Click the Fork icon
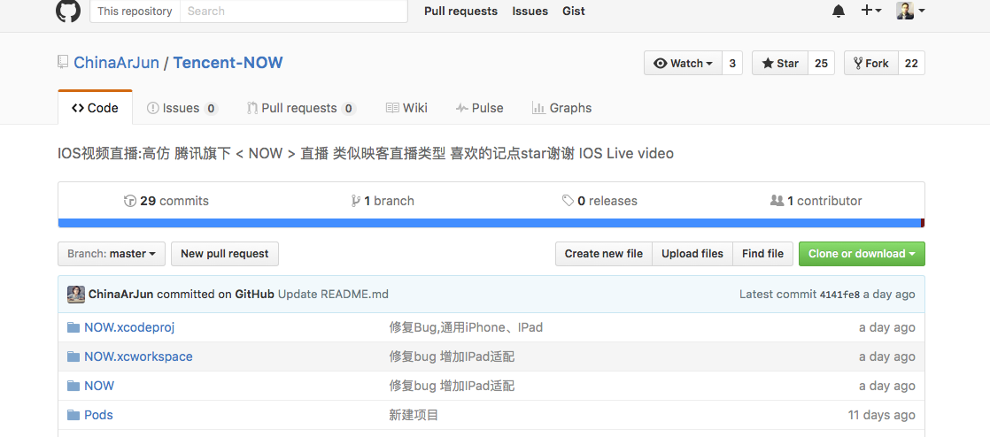This screenshot has width=990, height=437. [x=858, y=63]
